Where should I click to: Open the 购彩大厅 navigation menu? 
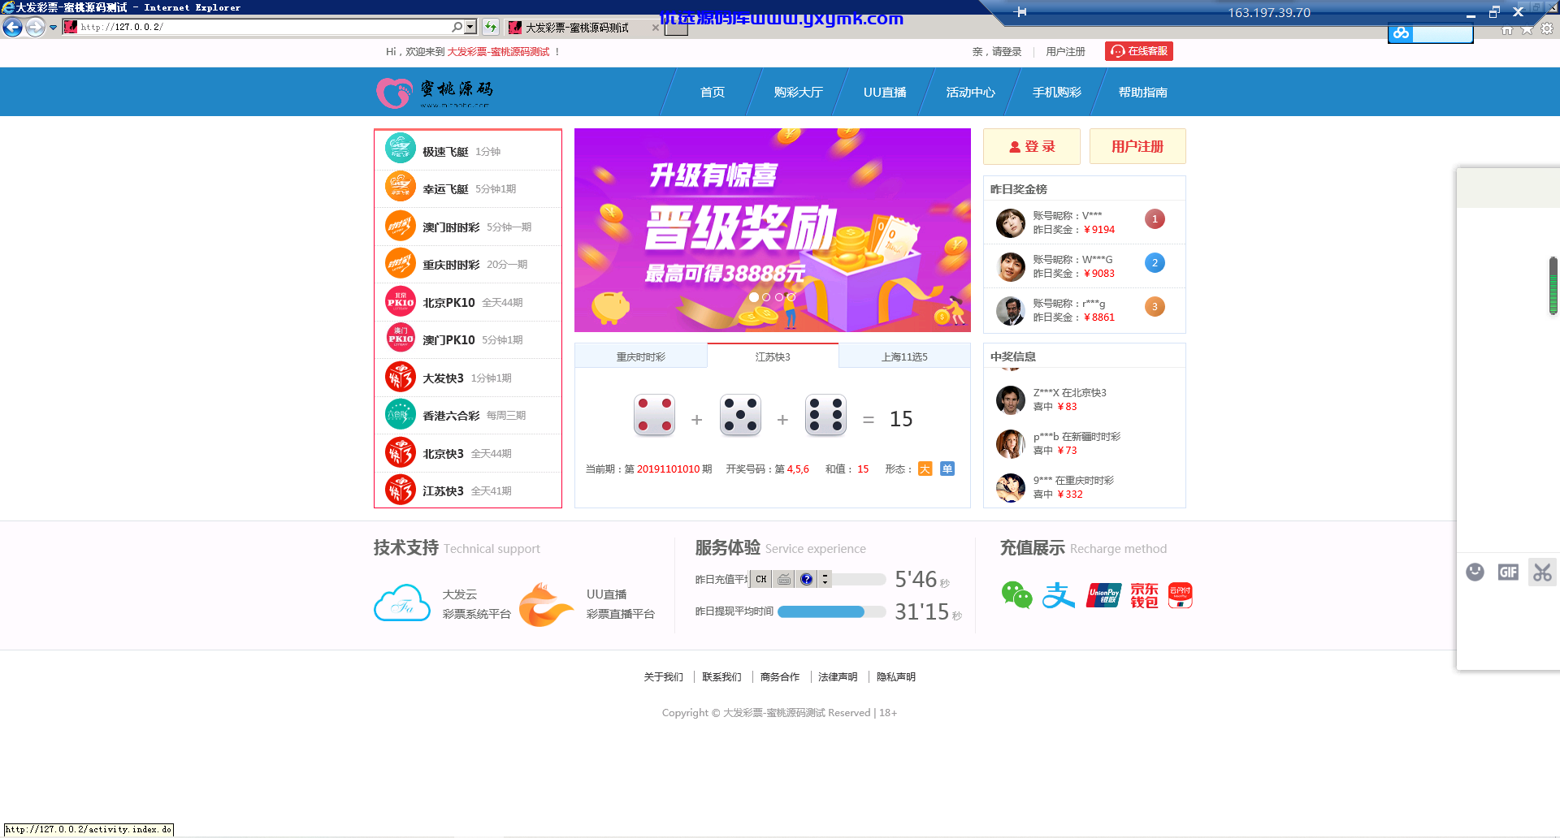(x=798, y=93)
